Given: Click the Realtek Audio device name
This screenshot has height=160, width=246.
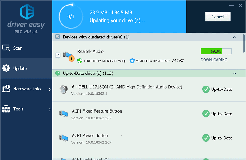Looking at the screenshot, I should tap(90, 51).
